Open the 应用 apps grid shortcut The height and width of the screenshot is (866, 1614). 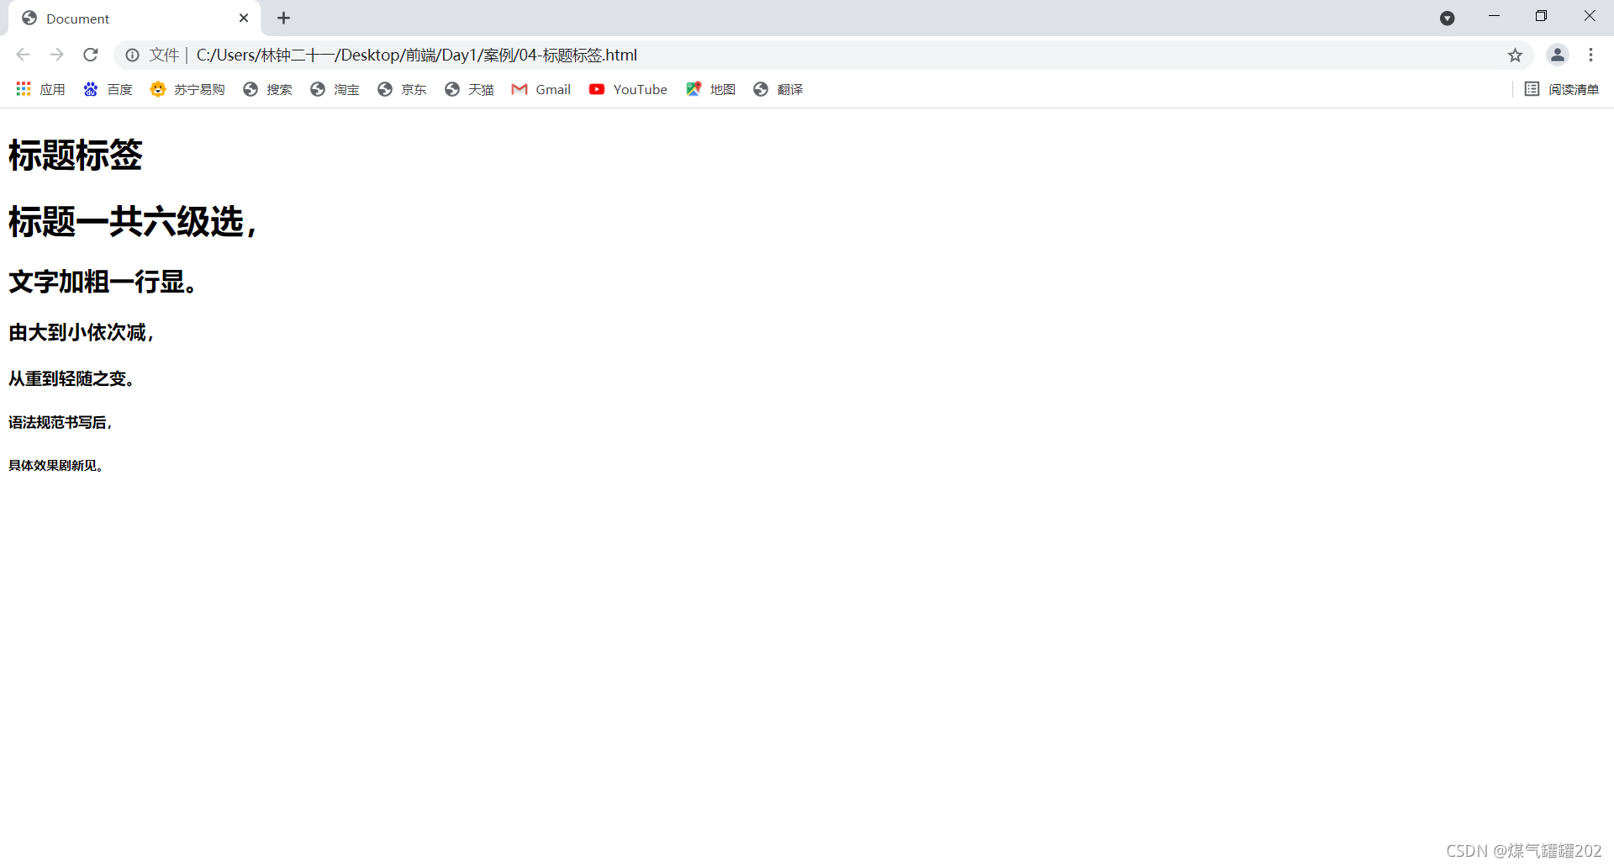tap(40, 89)
